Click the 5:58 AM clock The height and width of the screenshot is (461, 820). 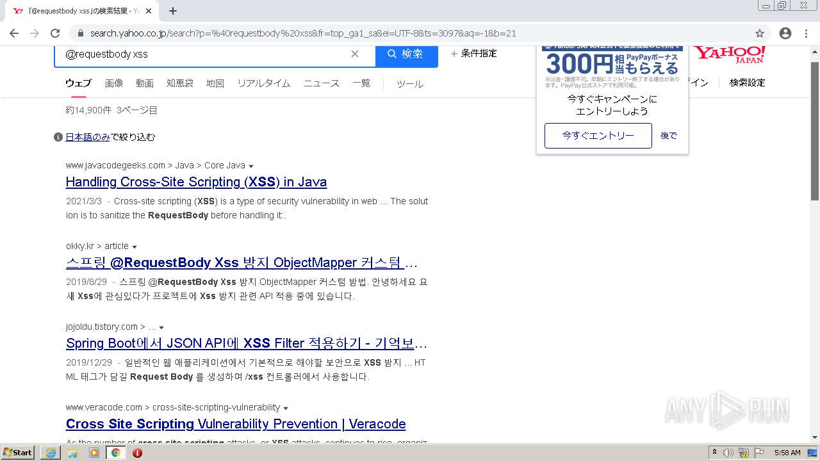coord(787,453)
